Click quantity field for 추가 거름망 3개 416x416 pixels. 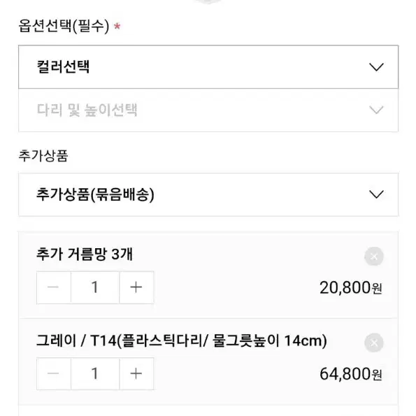[95, 287]
